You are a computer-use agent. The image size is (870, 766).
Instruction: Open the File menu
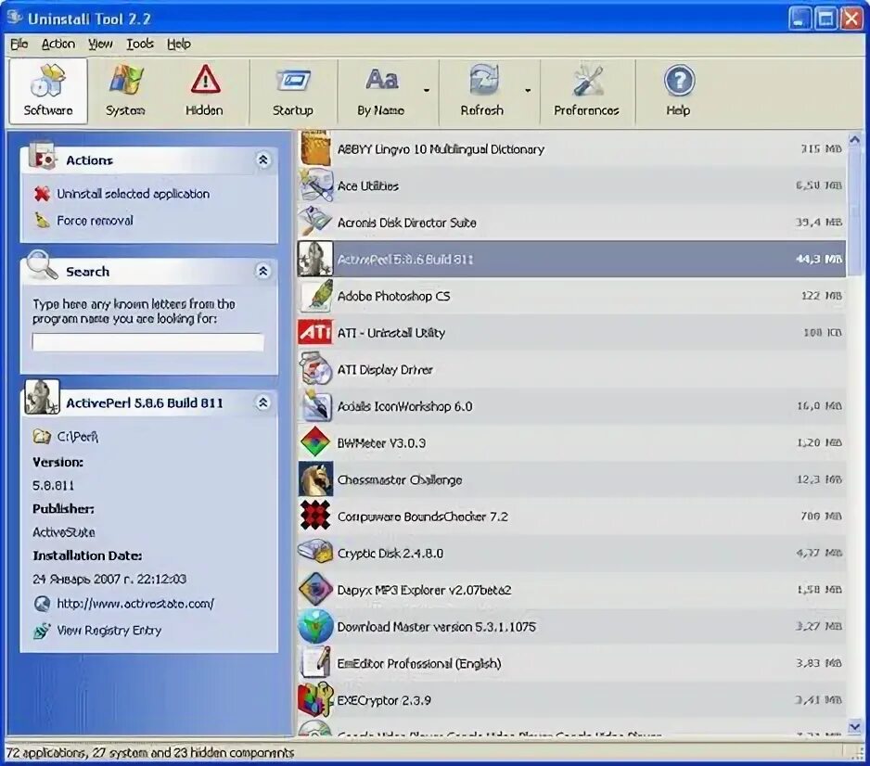tap(19, 44)
